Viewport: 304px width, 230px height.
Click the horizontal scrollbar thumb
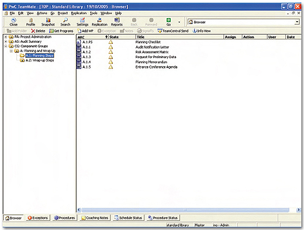click(x=185, y=210)
